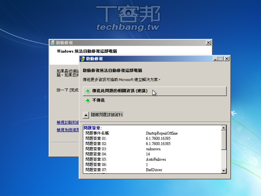Select the 問題事件名稱 label
The image size is (261, 196).
coord(97,133)
